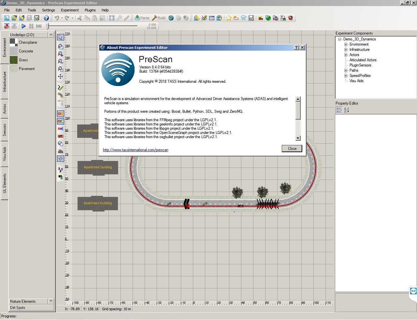Viewport: 417px width, 320px height.
Task: Click the green radar sensor report icon
Action: 268,18
